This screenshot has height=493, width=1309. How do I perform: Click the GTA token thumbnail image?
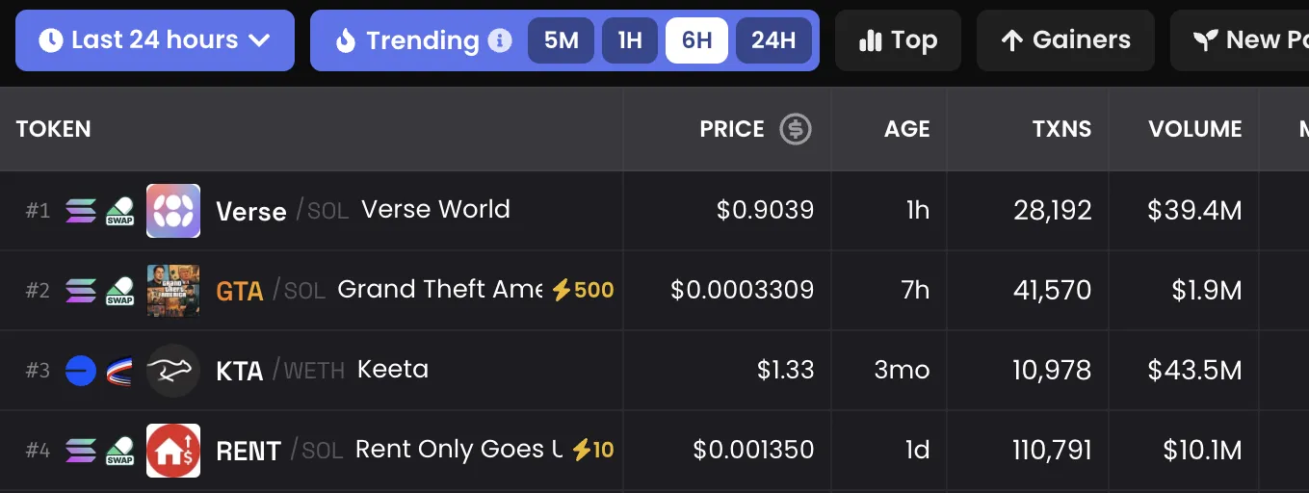[173, 291]
